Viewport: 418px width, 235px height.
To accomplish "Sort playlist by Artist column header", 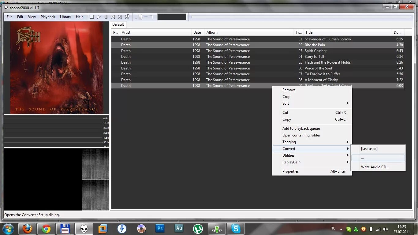I will (x=156, y=32).
